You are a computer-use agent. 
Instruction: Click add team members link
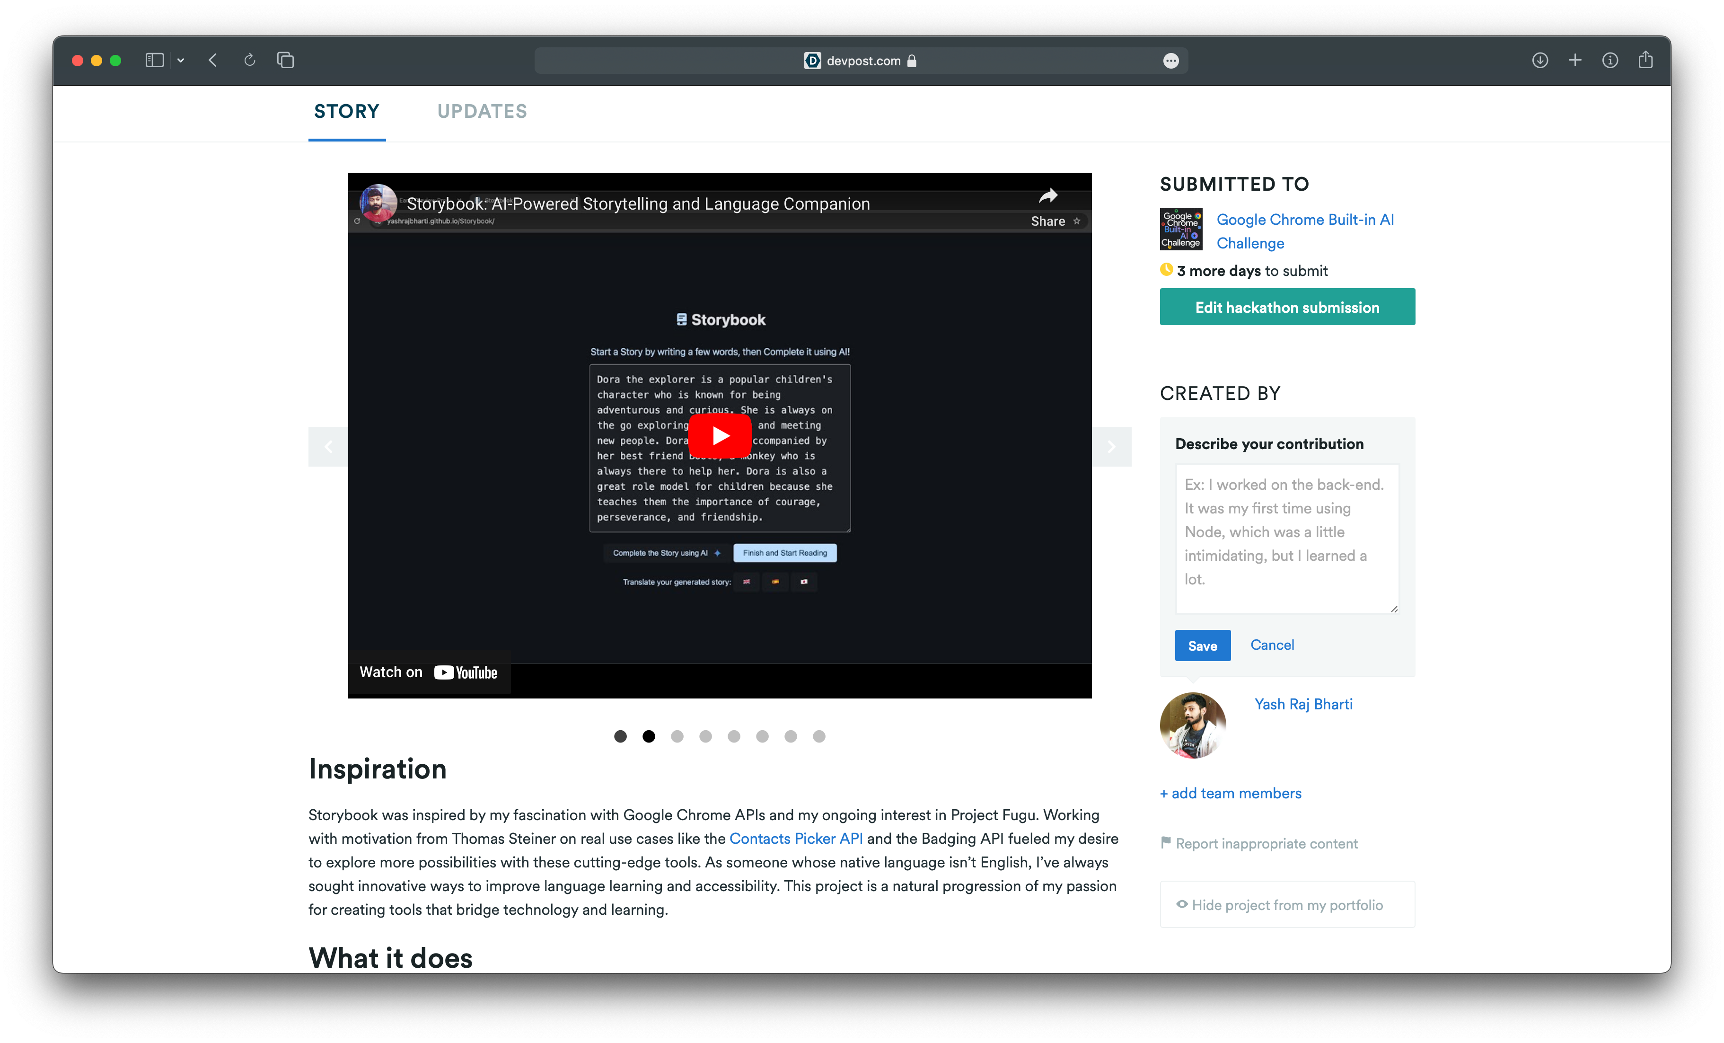(1231, 793)
